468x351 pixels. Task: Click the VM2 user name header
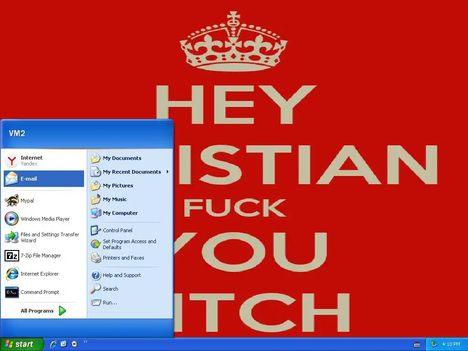click(x=17, y=133)
